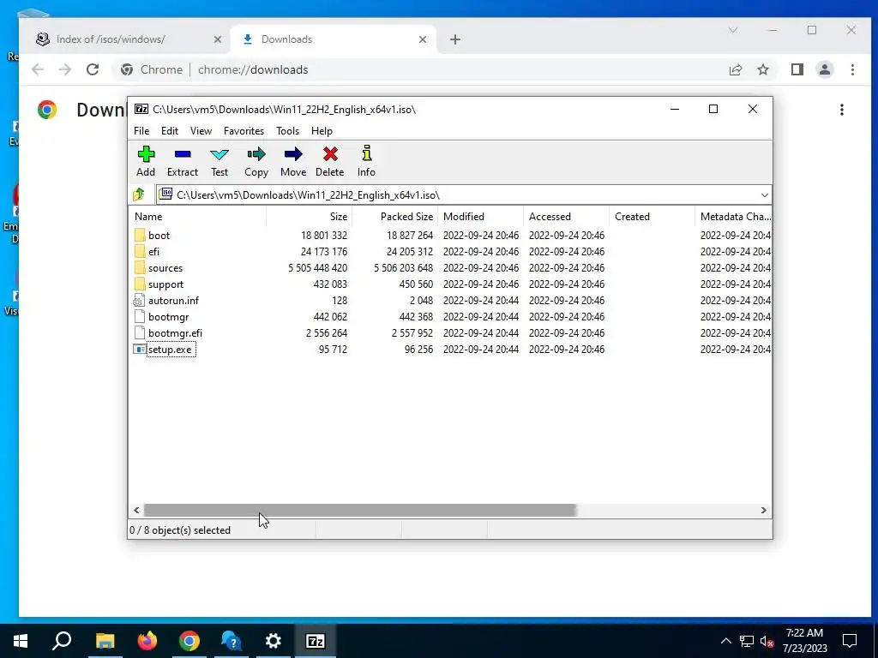Image resolution: width=878 pixels, height=658 pixels.
Task: Bookmark page with Chrome star icon
Action: click(x=763, y=69)
